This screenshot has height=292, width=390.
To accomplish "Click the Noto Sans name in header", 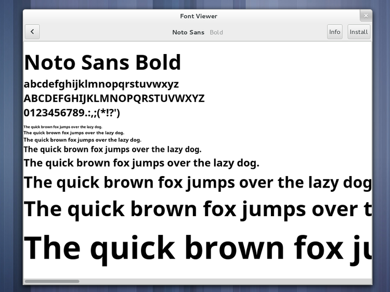I will [188, 32].
